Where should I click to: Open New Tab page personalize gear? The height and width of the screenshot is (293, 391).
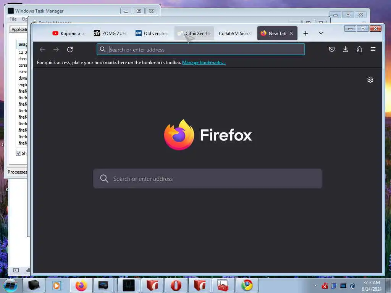[x=370, y=80]
